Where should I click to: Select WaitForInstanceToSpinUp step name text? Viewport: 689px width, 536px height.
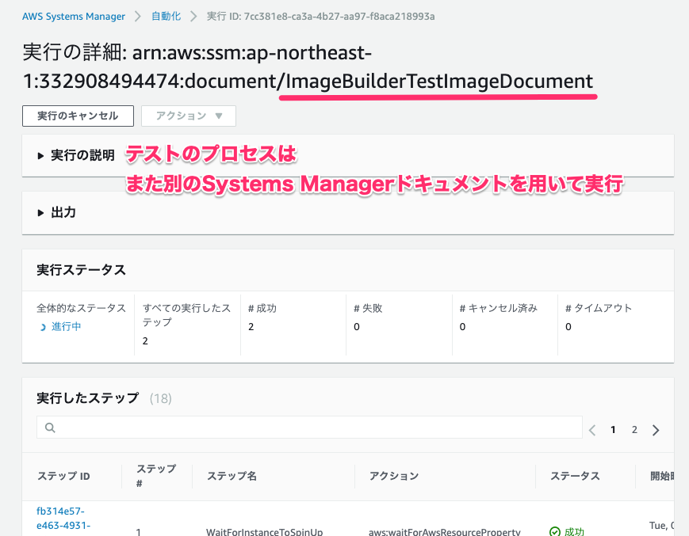265,531
